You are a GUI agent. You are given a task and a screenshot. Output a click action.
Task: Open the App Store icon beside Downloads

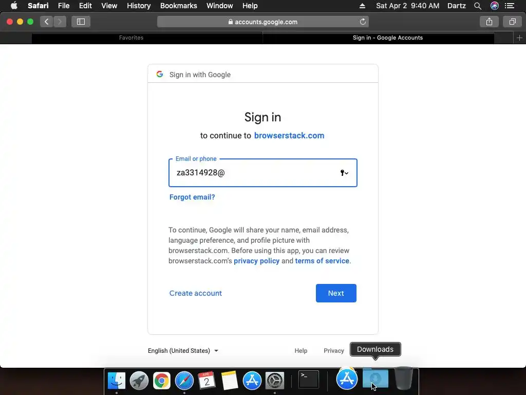point(347,379)
